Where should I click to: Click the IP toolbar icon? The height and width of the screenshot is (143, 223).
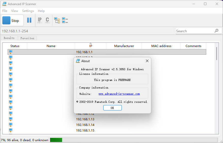click(x=40, y=20)
